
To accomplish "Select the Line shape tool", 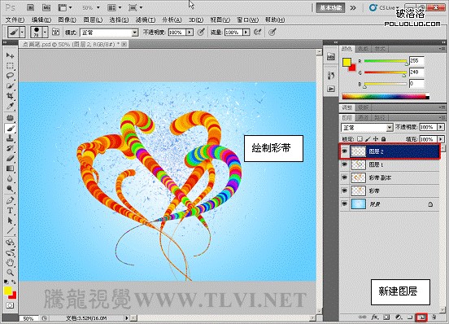I will click(x=10, y=230).
